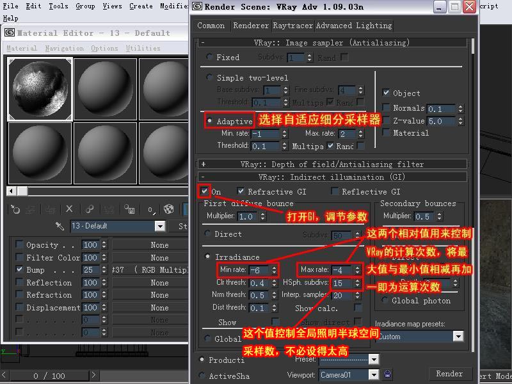Switch to the Raytracer tab
Viewport: 512px width, 384px height.
click(x=293, y=26)
